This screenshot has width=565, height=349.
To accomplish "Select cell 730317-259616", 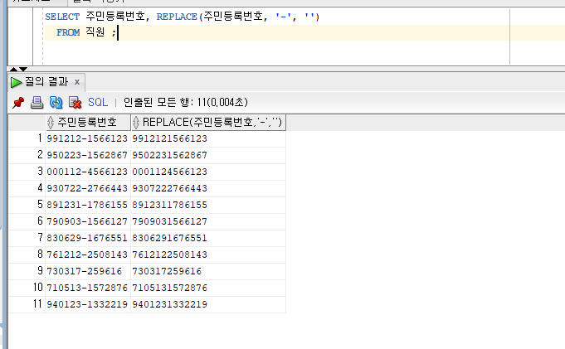I will 88,271.
